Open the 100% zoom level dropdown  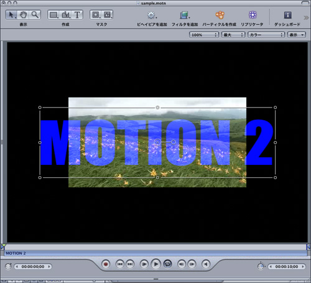(204, 35)
